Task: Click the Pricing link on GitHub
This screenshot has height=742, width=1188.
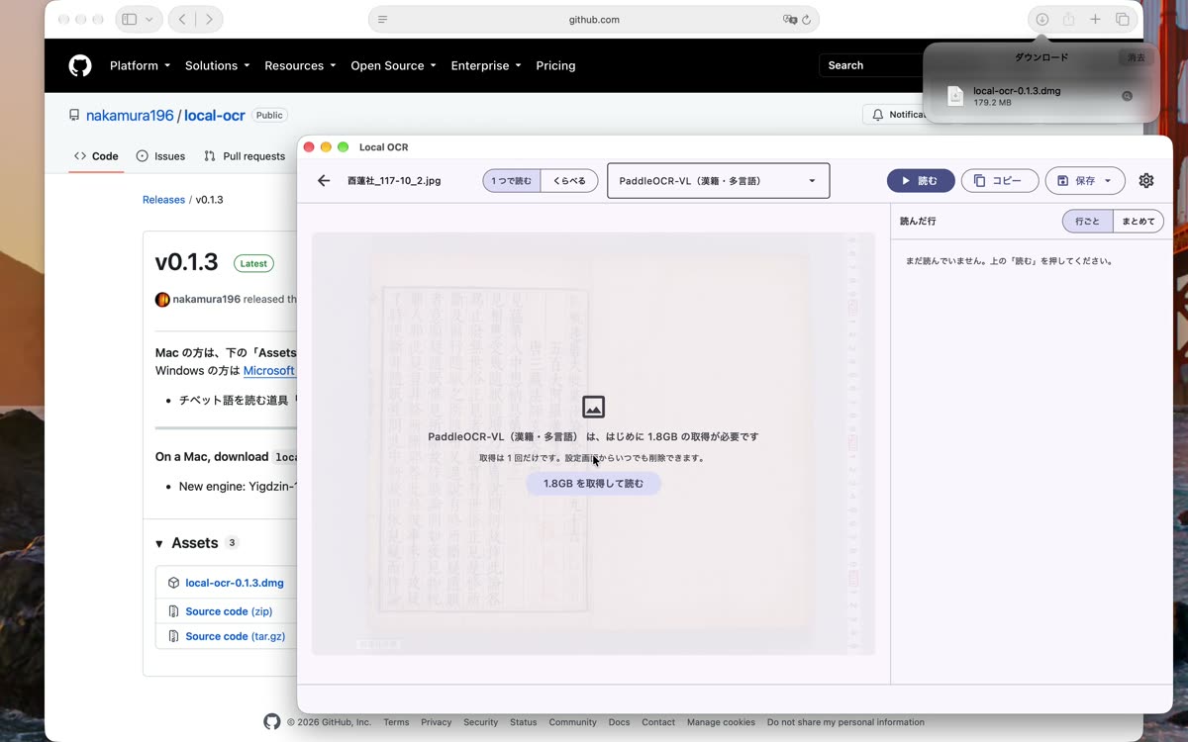Action: pyautogui.click(x=555, y=65)
